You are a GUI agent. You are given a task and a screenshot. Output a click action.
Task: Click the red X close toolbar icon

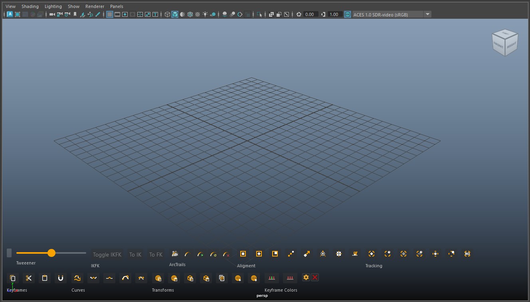(315, 277)
